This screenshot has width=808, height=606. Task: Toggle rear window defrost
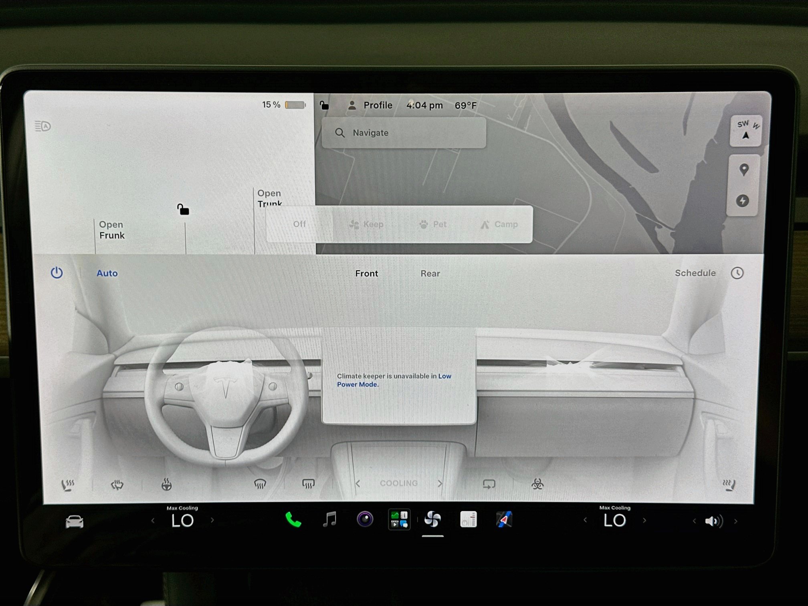coord(308,484)
